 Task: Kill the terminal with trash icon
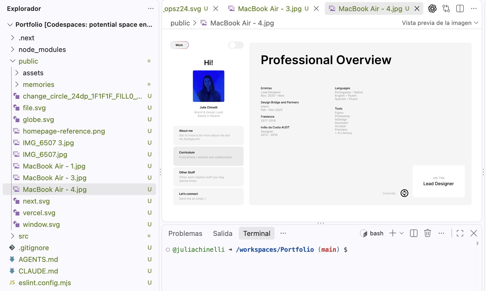[428, 233]
